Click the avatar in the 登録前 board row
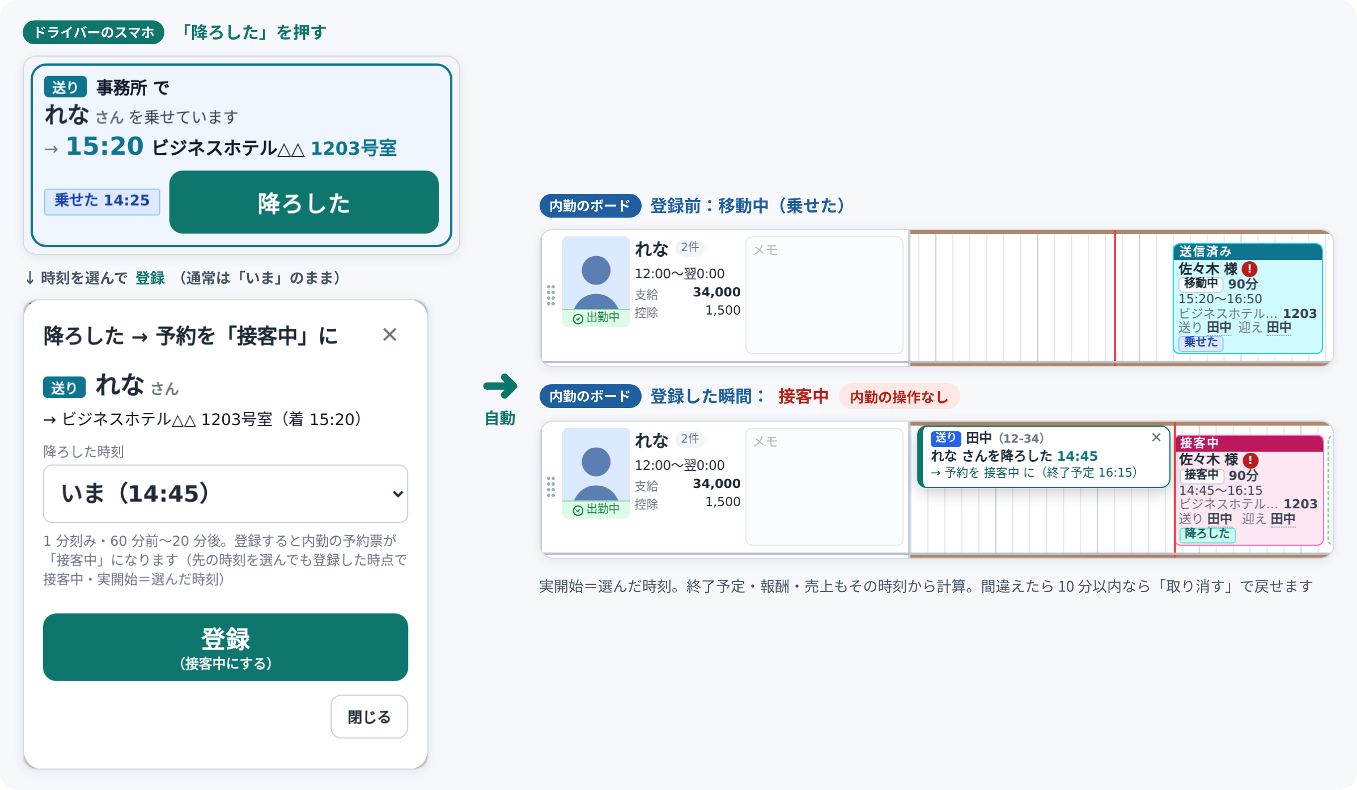 [596, 273]
